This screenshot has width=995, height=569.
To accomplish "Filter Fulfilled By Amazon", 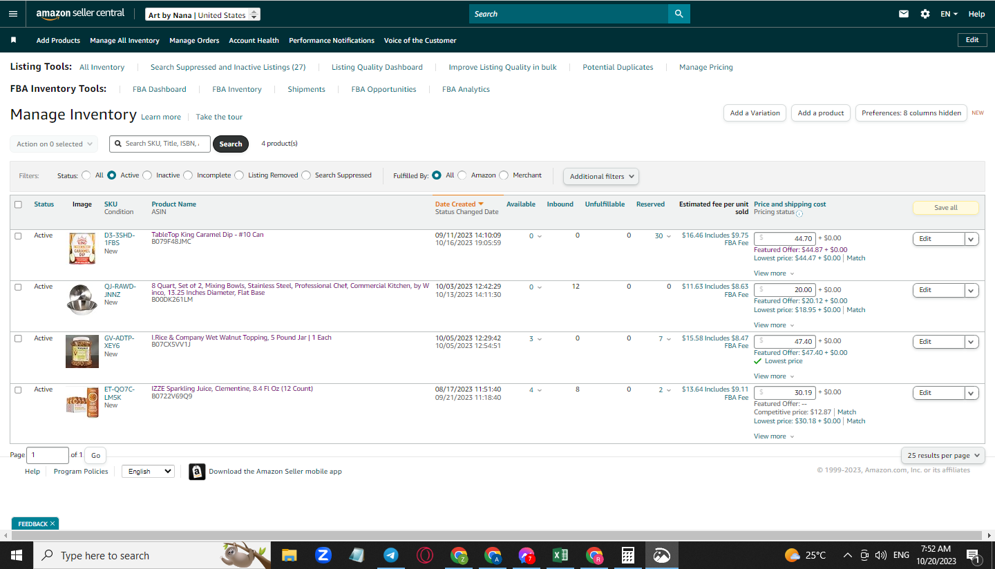I will click(x=462, y=175).
